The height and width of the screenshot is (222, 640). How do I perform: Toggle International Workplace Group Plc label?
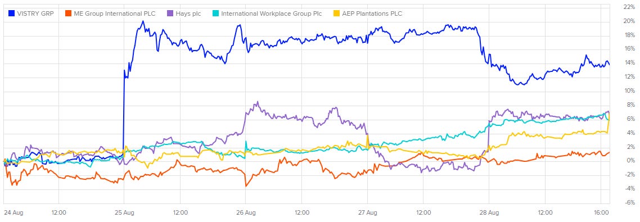coord(271,13)
